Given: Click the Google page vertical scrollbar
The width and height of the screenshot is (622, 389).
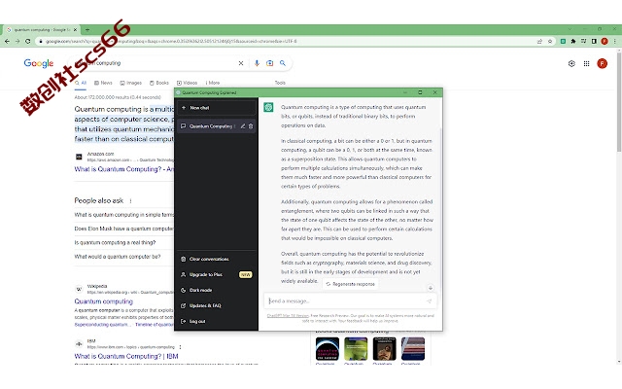Looking at the screenshot, I should coord(619,101).
